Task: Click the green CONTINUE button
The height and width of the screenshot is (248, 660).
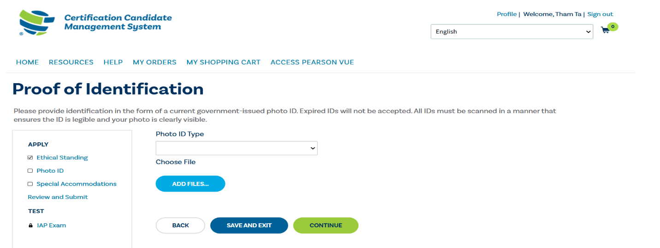Action: pyautogui.click(x=326, y=225)
